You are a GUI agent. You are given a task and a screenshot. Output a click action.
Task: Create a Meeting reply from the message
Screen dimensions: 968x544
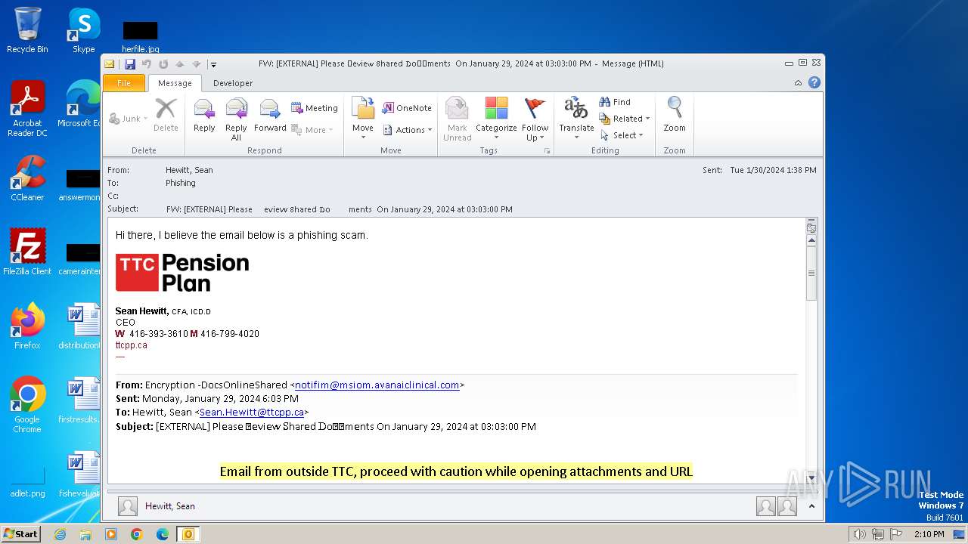point(315,108)
